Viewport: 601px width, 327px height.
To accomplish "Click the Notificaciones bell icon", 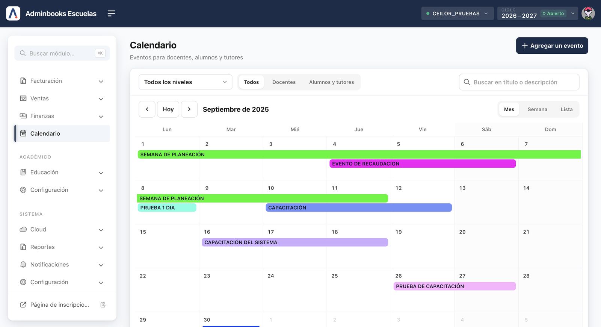I will pyautogui.click(x=23, y=265).
